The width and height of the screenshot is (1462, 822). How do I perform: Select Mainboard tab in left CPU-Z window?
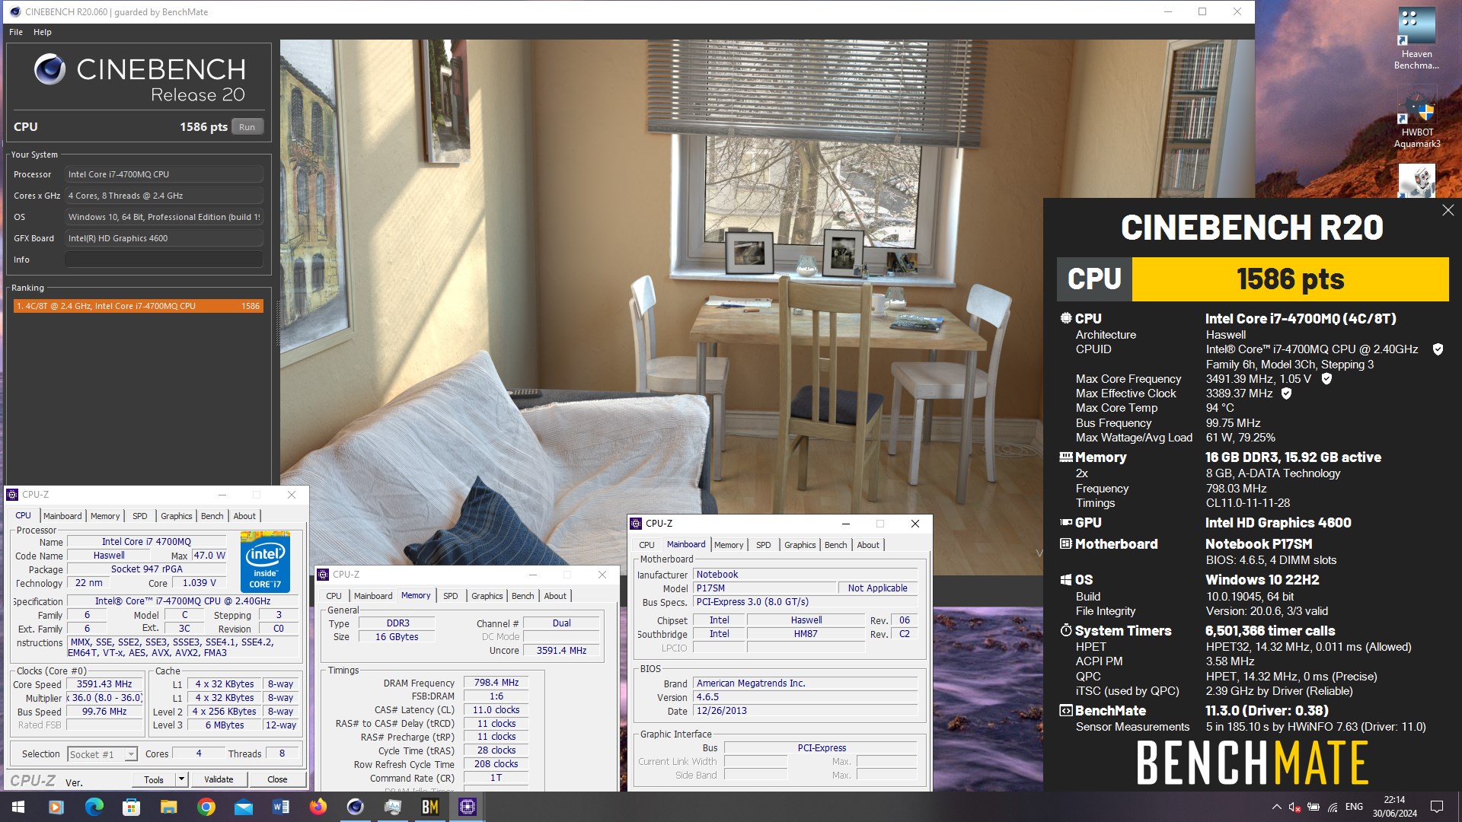click(x=62, y=516)
